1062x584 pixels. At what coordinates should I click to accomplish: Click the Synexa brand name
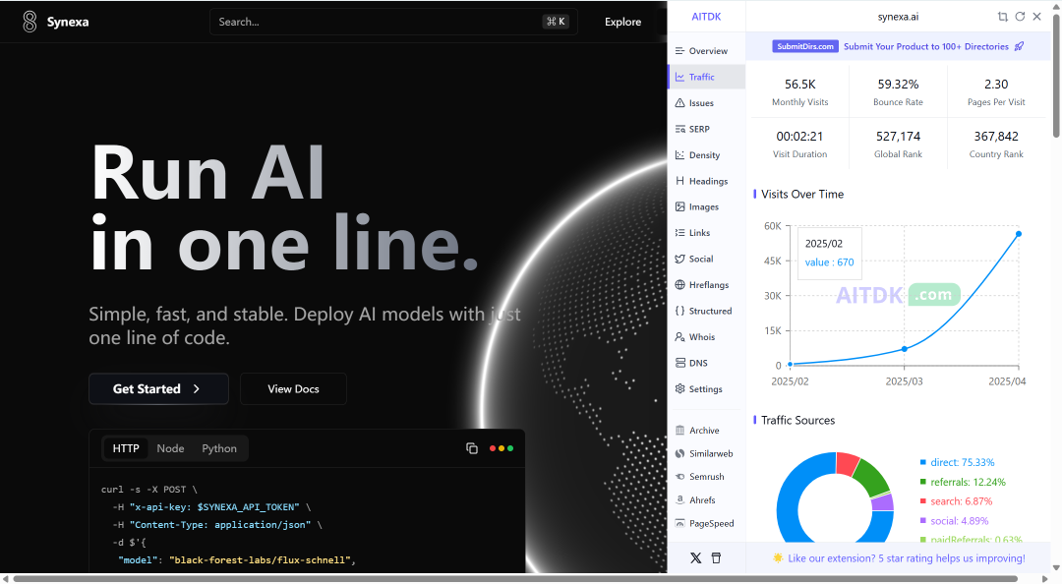[68, 22]
